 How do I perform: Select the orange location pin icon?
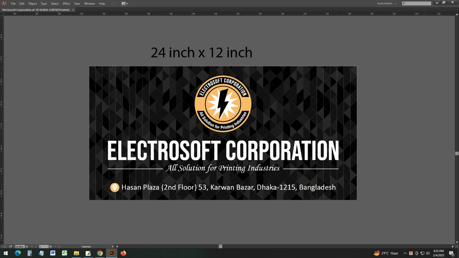click(x=115, y=187)
